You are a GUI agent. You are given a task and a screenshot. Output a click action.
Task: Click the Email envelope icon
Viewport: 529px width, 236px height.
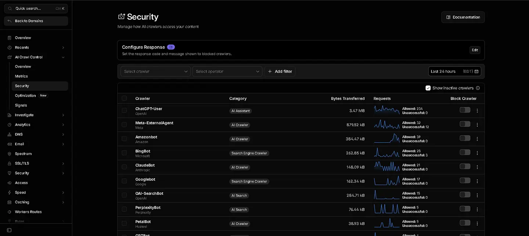tap(10, 144)
